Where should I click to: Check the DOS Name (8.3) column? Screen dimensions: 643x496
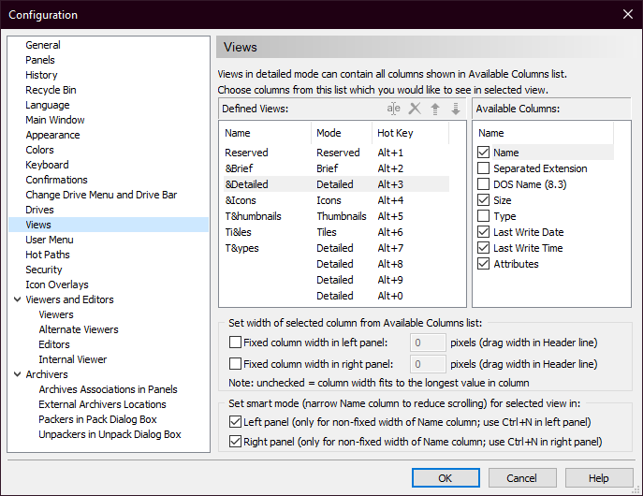(x=484, y=184)
